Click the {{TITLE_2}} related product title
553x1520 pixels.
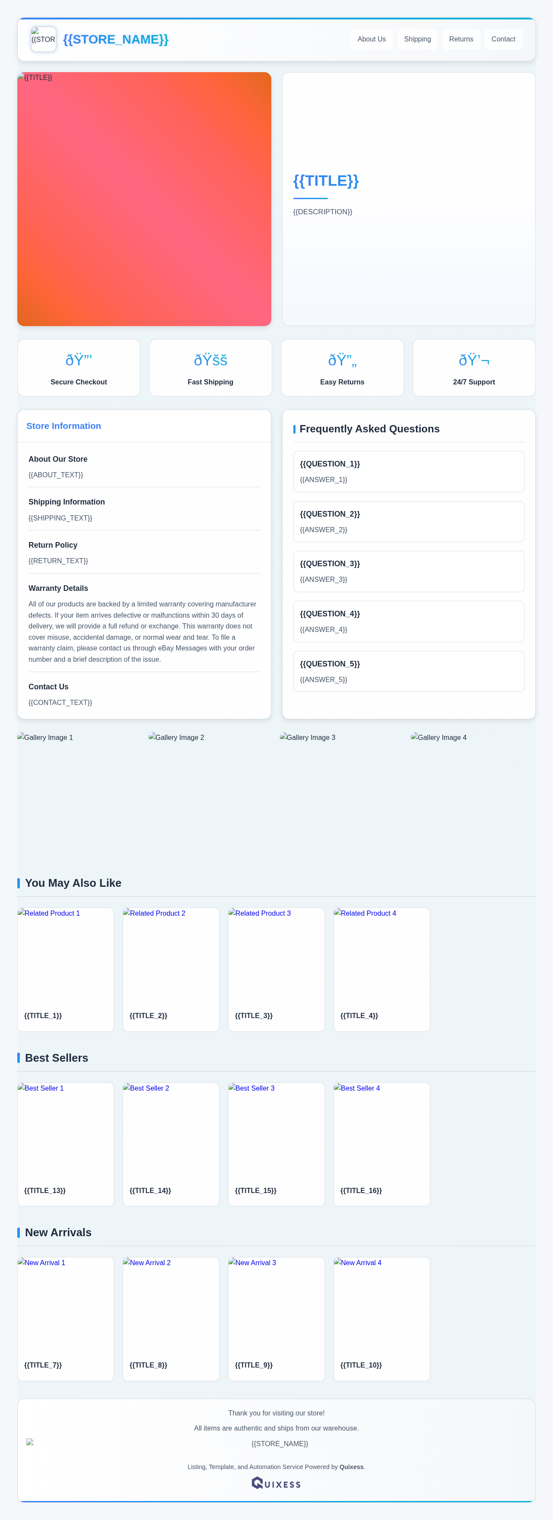[148, 1015]
